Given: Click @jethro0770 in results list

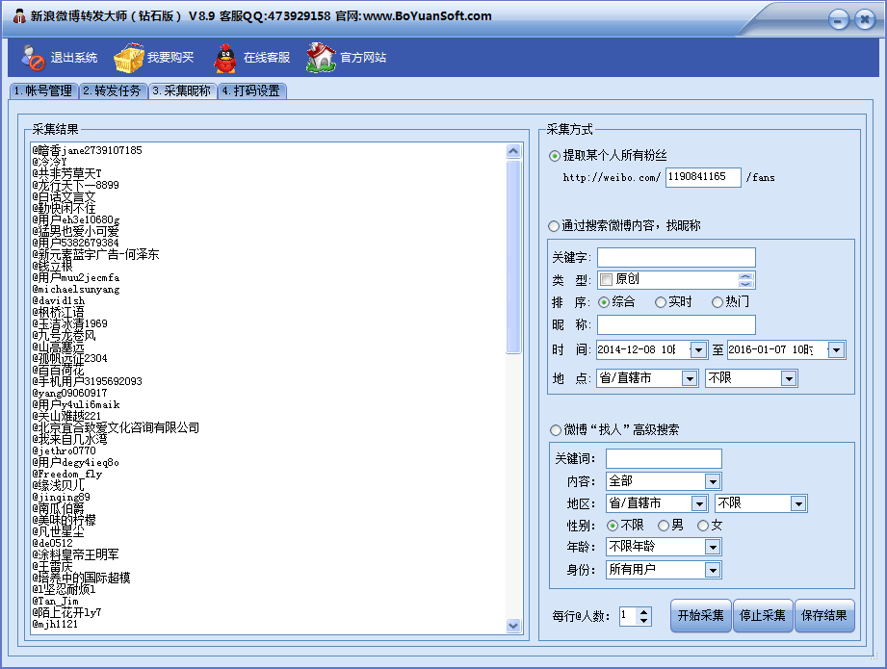Looking at the screenshot, I should [x=64, y=451].
